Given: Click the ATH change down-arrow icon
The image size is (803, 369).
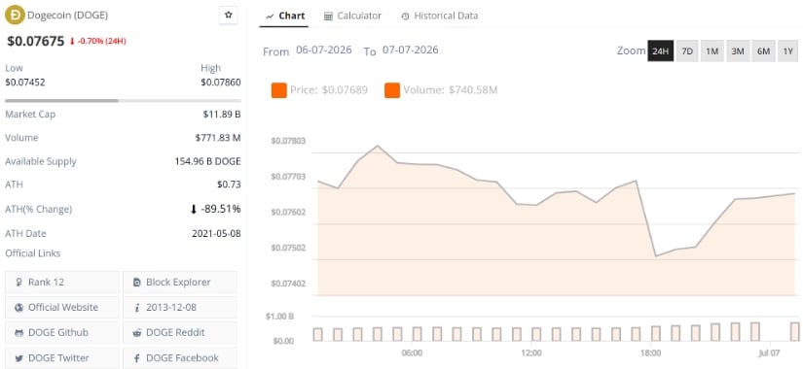Looking at the screenshot, I should tap(194, 209).
